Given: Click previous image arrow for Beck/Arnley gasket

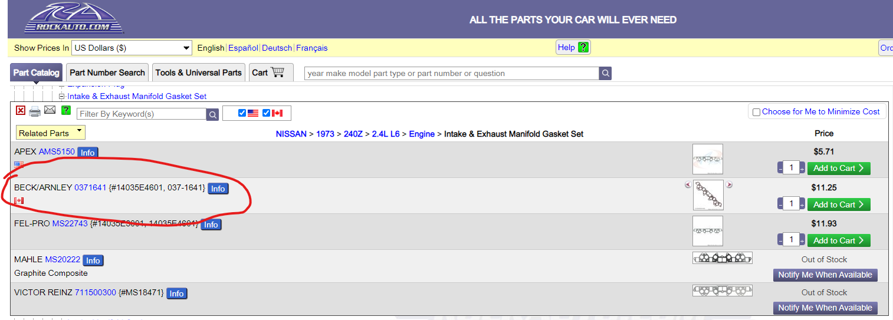Looking at the screenshot, I should pos(688,185).
